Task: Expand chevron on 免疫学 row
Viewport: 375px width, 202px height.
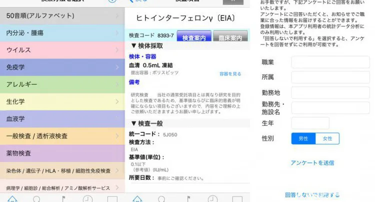Action: [x=117, y=67]
